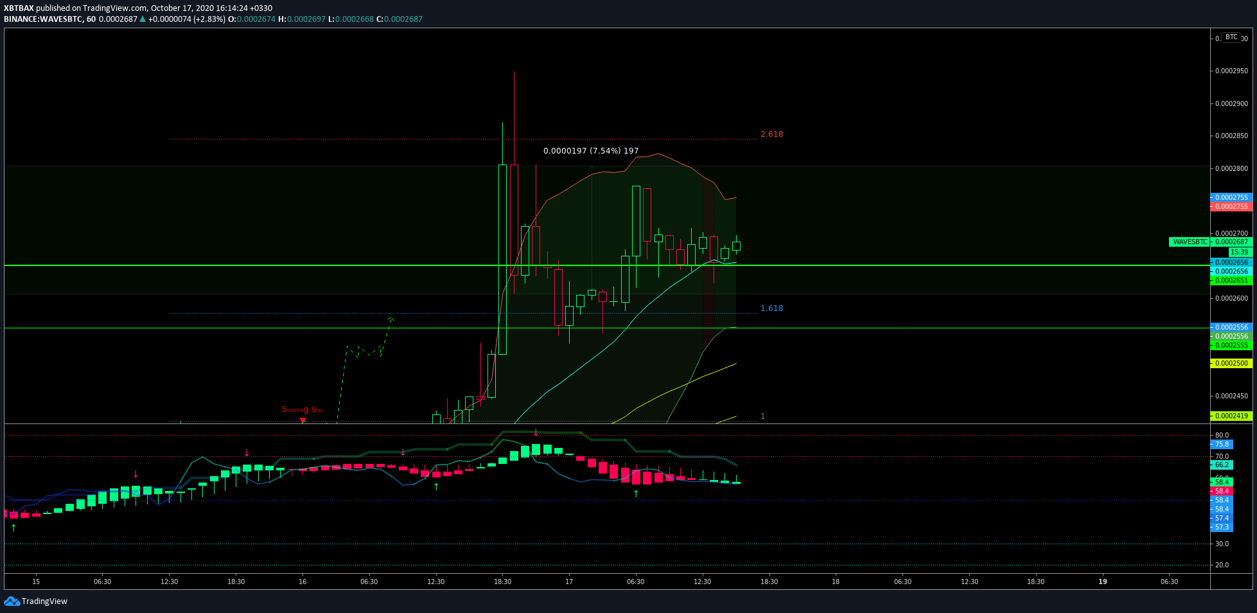Viewport: 1257px width, 613px height.
Task: Click the 30.0 oscillator scale tick
Action: pos(1222,544)
